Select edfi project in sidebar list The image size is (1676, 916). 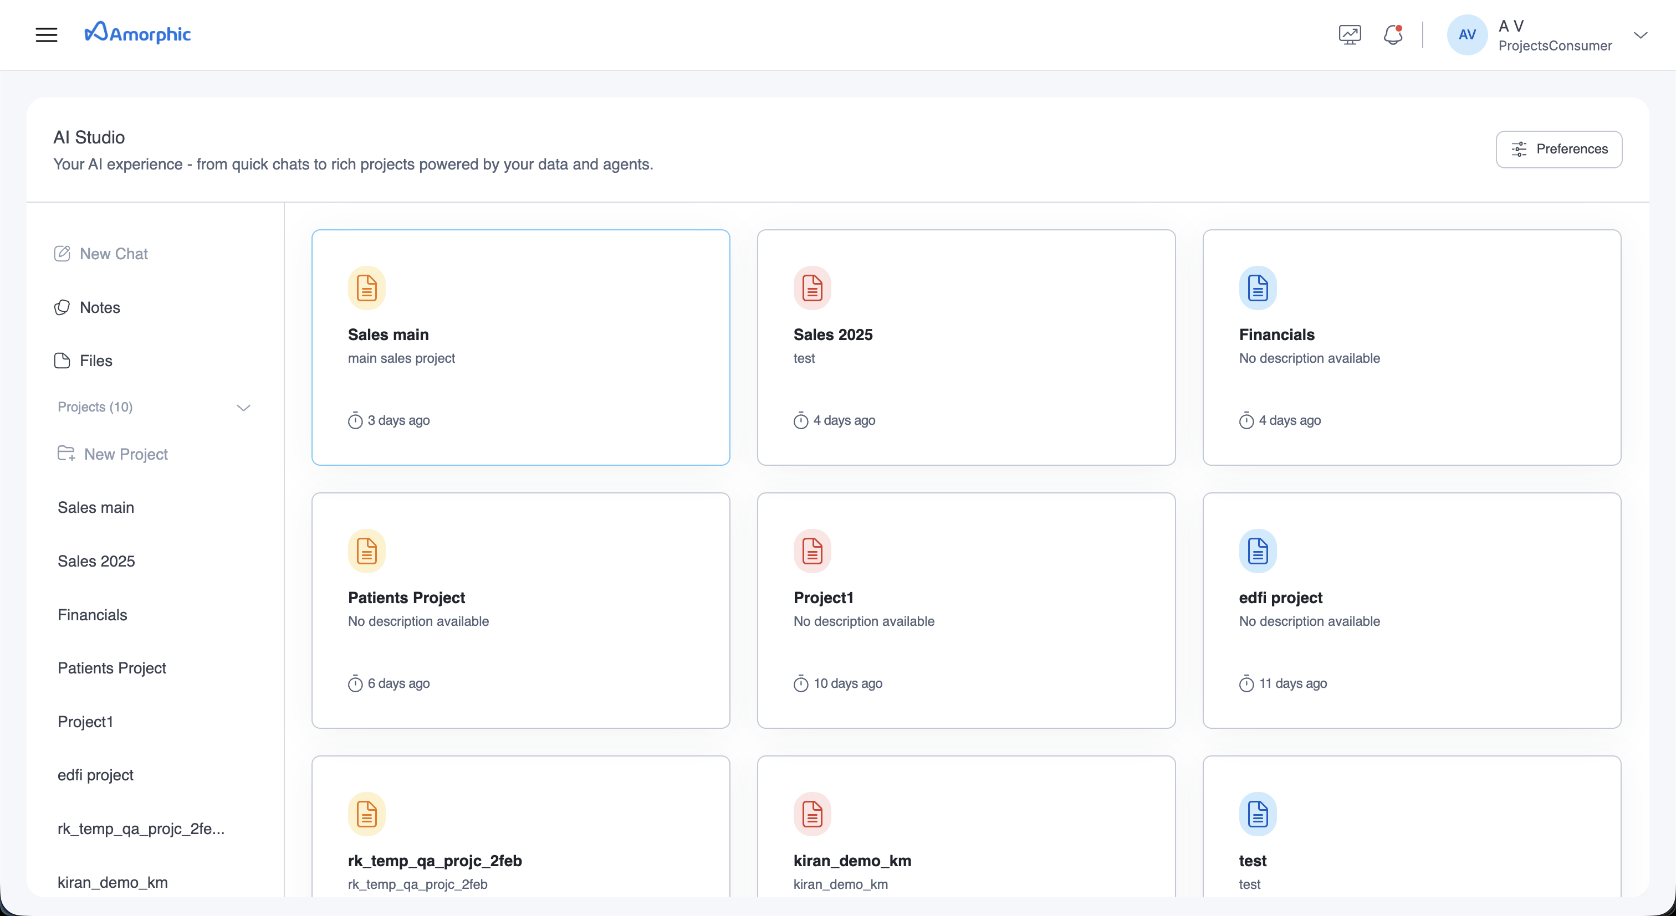coord(96,775)
